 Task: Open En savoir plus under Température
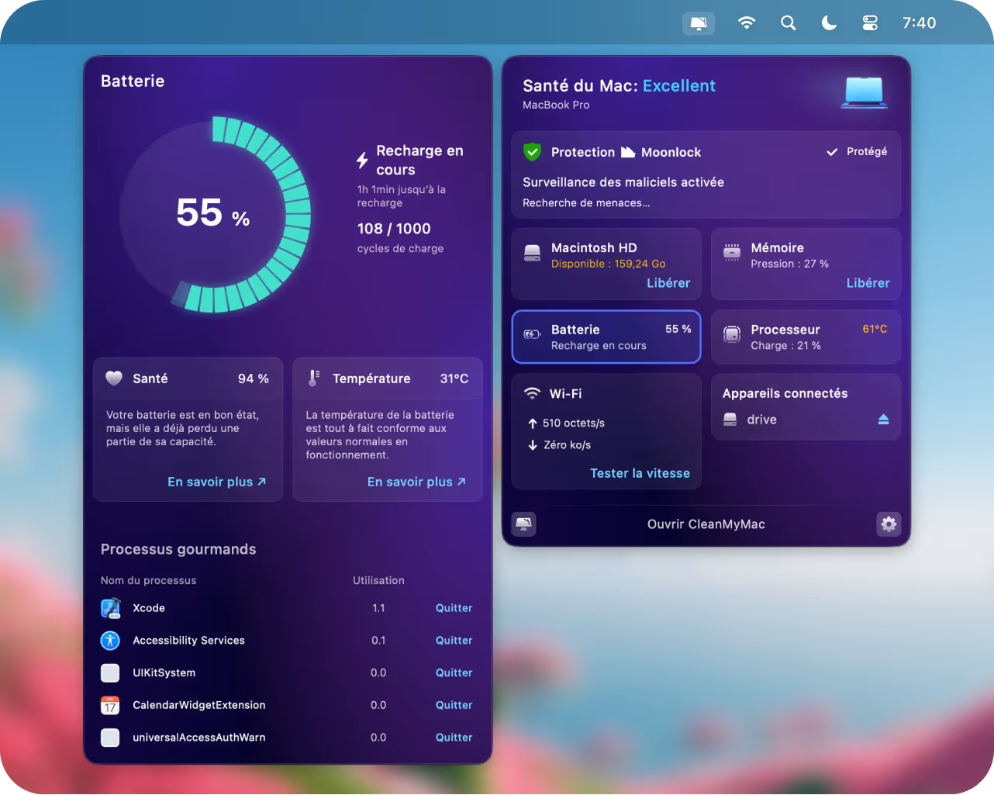coord(416,482)
